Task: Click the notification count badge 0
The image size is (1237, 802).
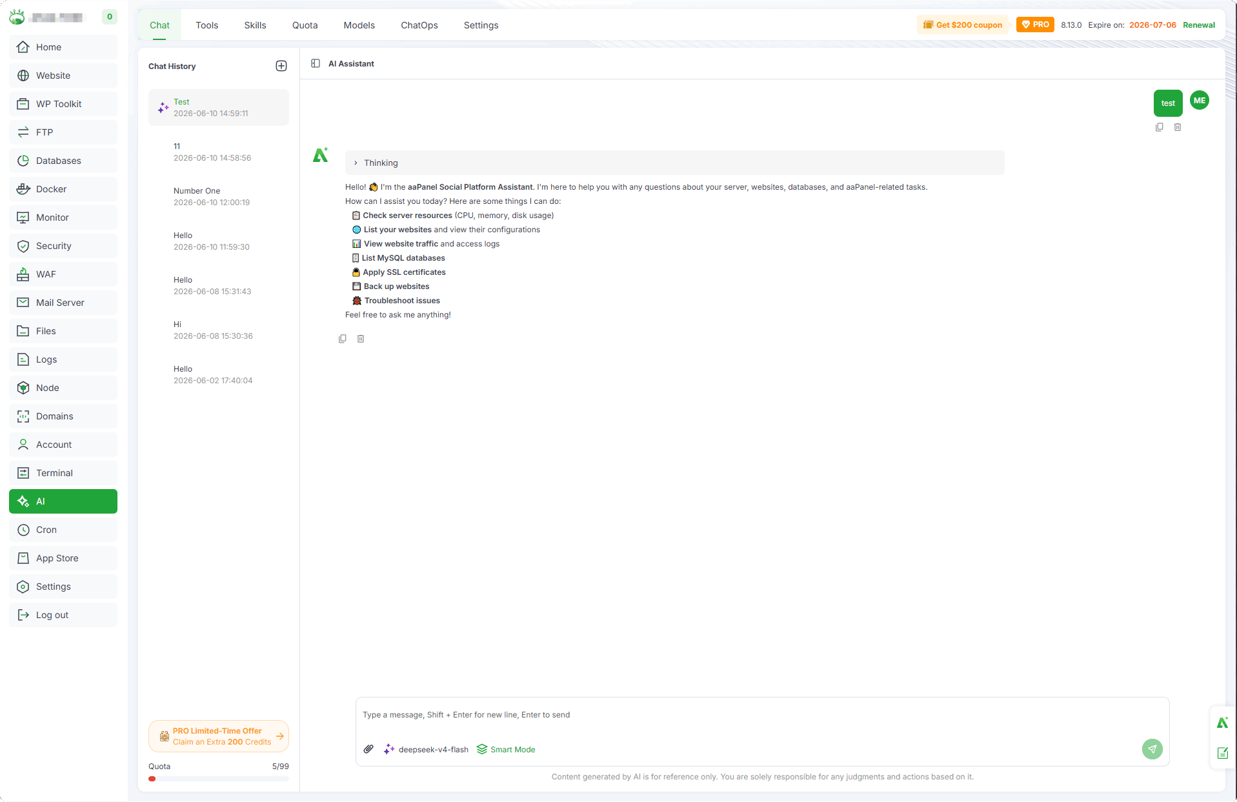Action: [110, 17]
